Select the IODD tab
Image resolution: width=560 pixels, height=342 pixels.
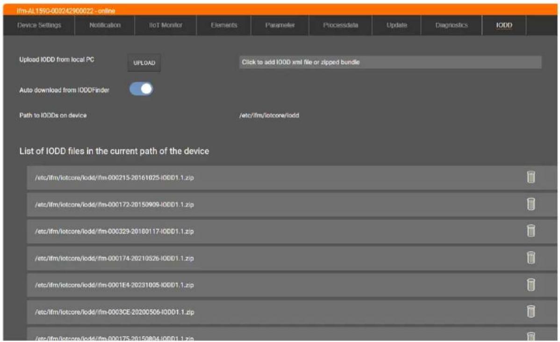pos(504,25)
